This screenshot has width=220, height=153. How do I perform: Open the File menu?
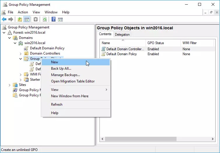point(11,12)
